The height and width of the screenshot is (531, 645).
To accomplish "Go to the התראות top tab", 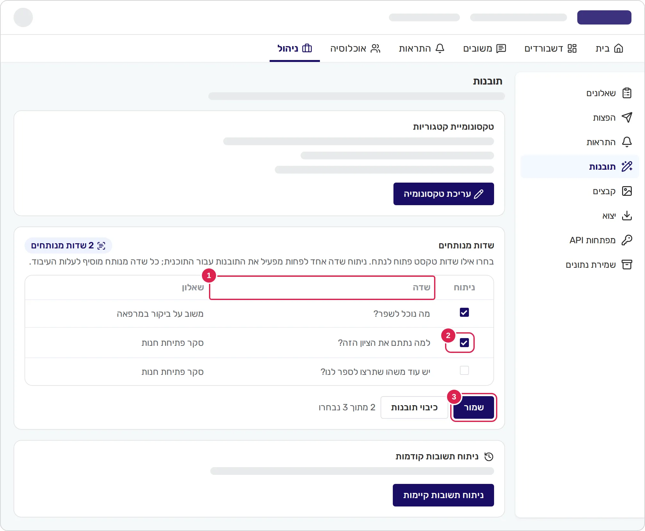I will point(422,48).
